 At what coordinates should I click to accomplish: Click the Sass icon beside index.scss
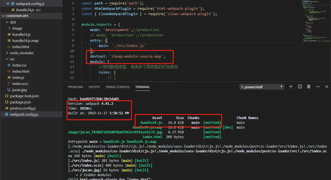pyautogui.click(x=9, y=84)
